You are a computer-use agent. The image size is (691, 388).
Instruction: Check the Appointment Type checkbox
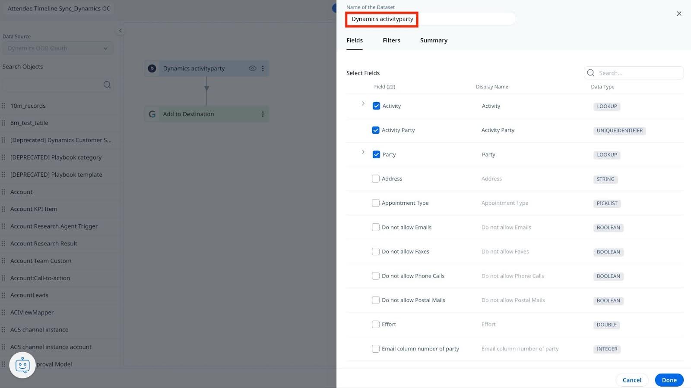point(376,203)
